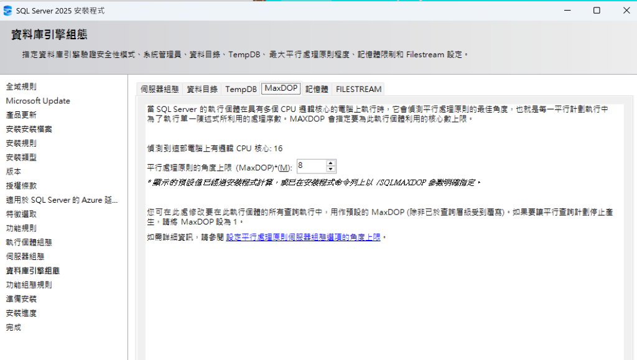
Task: Click the MaxDOP value input field
Action: [312, 166]
